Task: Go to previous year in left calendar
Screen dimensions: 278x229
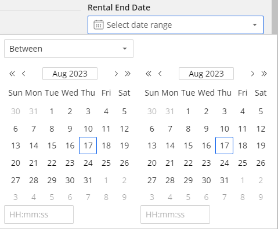Action: (x=12, y=74)
